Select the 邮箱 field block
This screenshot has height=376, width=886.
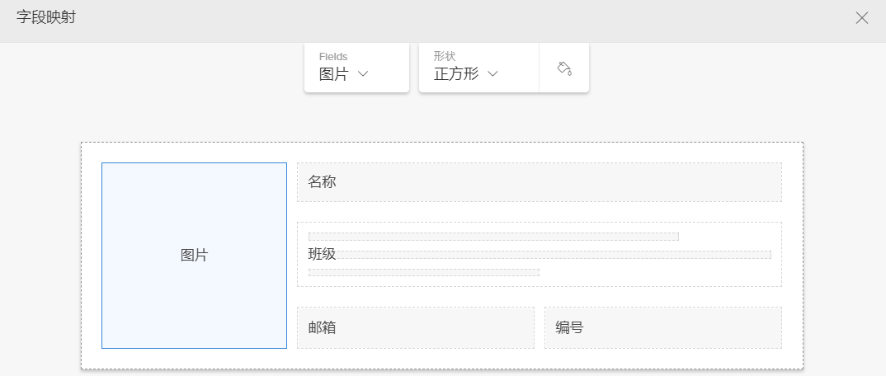point(415,327)
